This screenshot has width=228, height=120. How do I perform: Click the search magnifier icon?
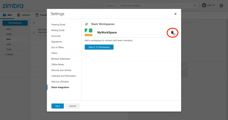pos(195,5)
